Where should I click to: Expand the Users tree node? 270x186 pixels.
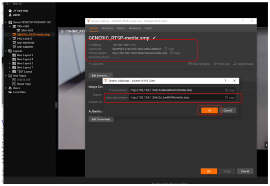click(6, 88)
